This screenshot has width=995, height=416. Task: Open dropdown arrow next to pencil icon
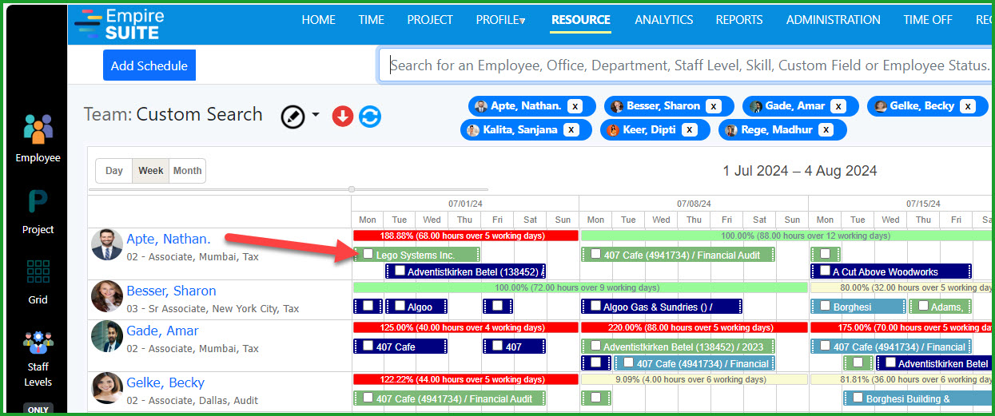coord(316,116)
